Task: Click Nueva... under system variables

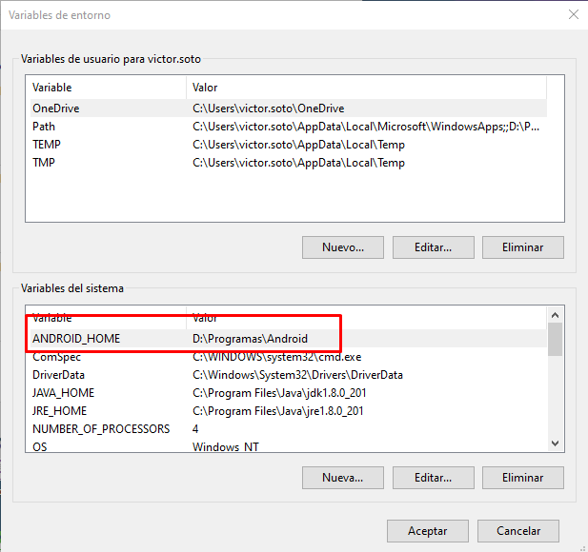Action: [343, 477]
